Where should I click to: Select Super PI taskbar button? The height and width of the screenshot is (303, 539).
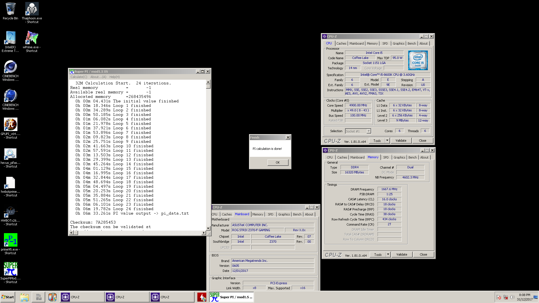pyautogui.click(x=231, y=297)
